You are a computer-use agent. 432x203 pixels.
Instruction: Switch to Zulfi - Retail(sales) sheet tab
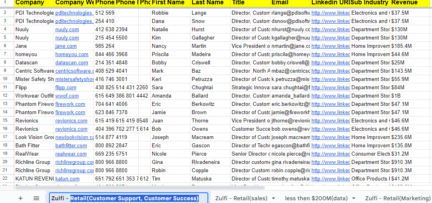pyautogui.click(x=241, y=198)
